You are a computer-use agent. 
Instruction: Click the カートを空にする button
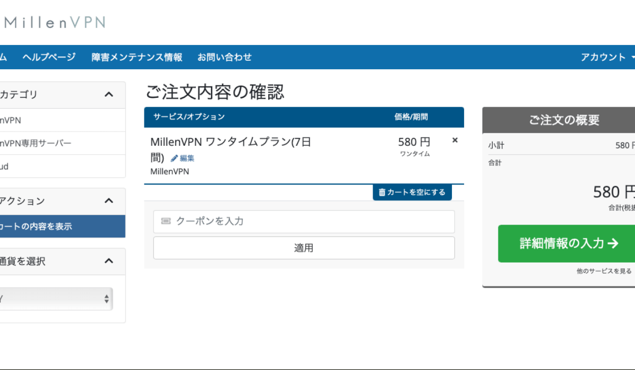[x=412, y=192]
